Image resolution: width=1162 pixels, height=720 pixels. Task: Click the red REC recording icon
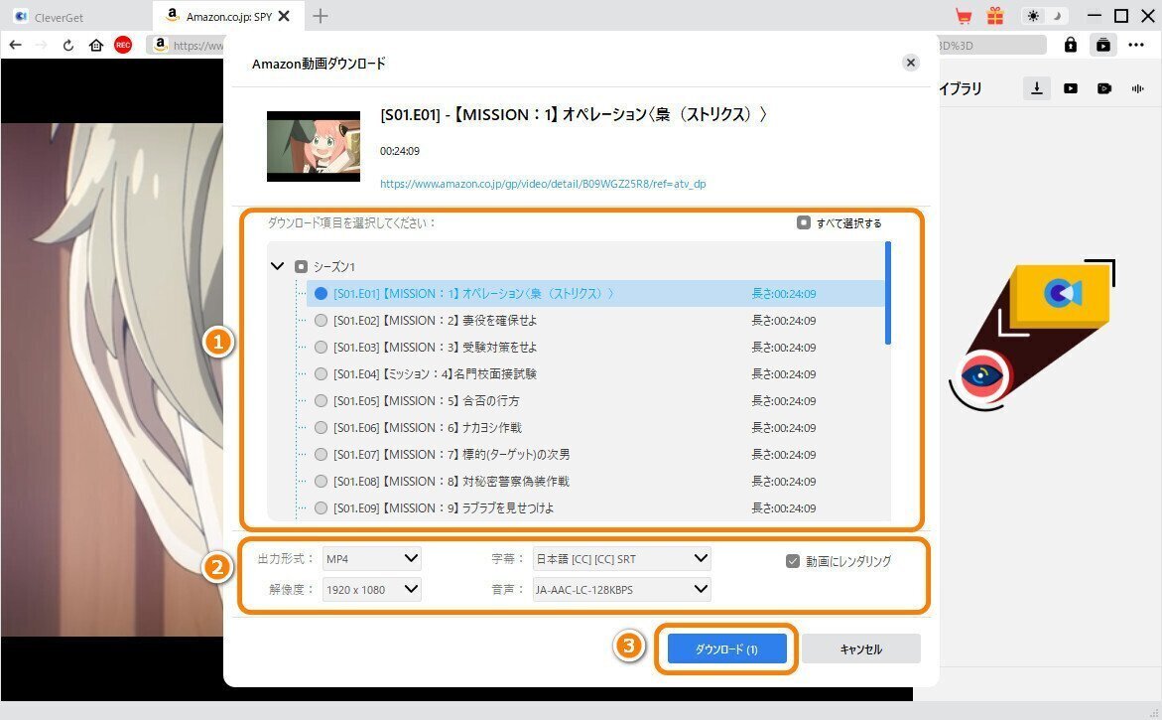coord(123,45)
